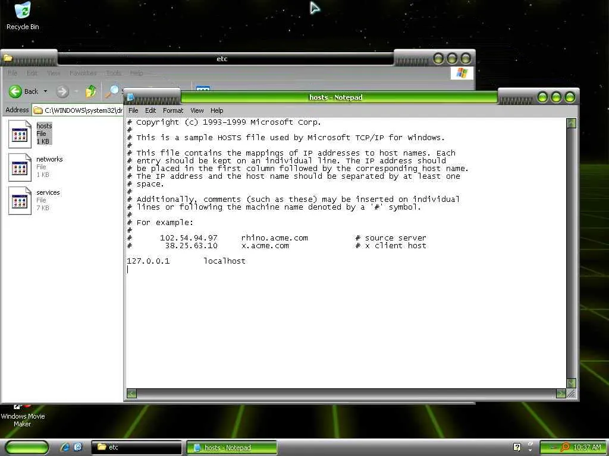Click the networks file name label
Image resolution: width=609 pixels, height=456 pixels.
49,159
